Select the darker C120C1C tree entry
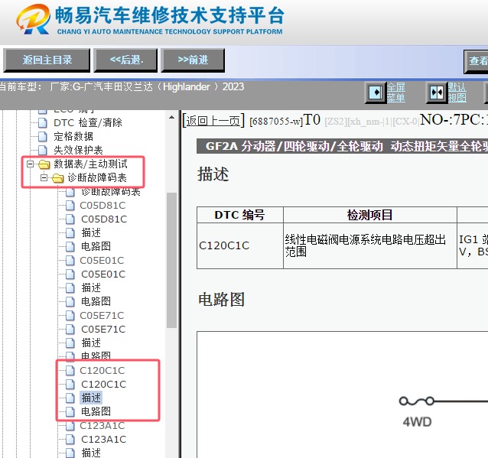The width and height of the screenshot is (488, 458). coord(103,385)
